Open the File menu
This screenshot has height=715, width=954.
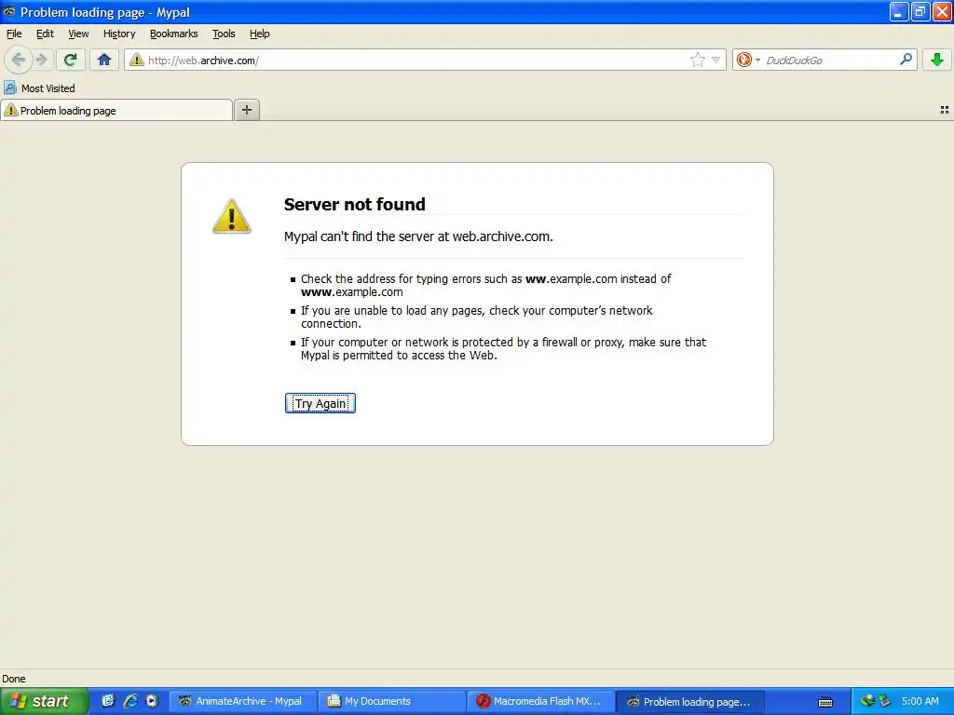[x=13, y=34]
